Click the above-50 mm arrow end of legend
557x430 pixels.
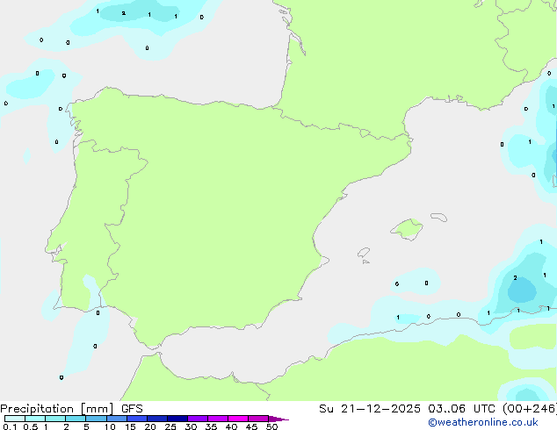[x=278, y=419]
